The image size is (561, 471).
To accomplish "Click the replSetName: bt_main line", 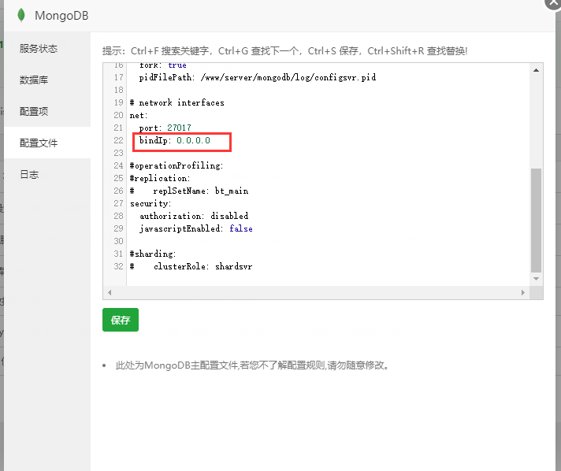I will 189,191.
